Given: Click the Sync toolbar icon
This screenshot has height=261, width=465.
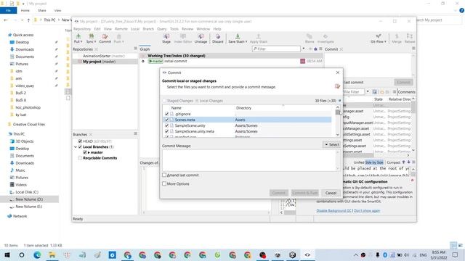Looking at the screenshot, I should 91,36.
